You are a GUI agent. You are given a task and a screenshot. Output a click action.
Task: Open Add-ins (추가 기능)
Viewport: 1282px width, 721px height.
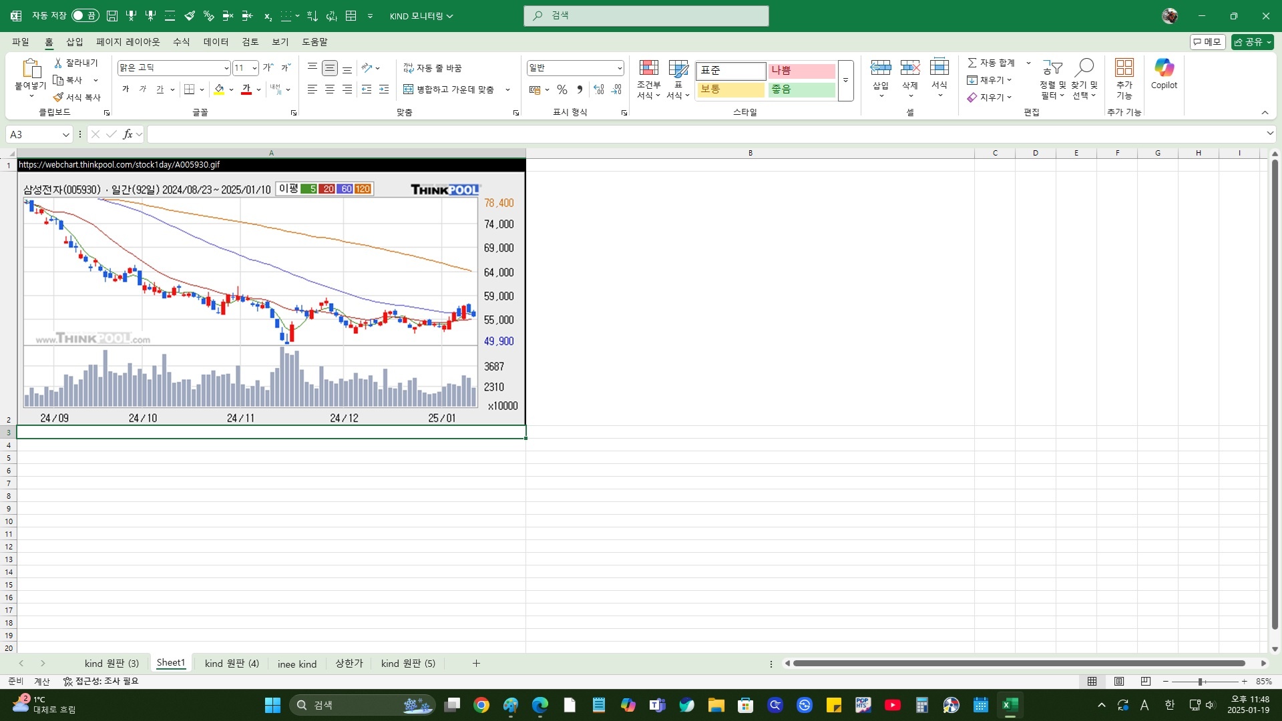coord(1124,79)
